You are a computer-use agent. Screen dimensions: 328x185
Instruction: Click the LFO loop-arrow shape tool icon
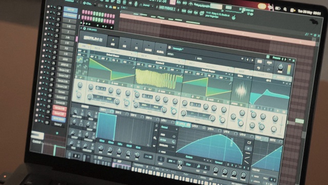pyautogui.click(x=249, y=143)
